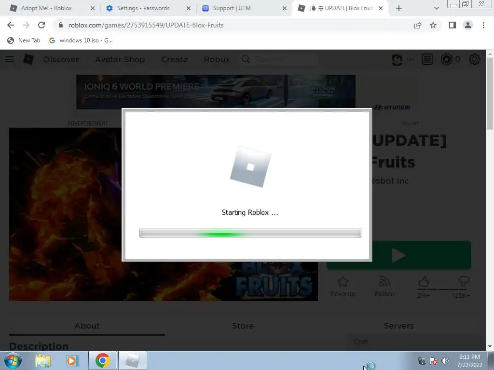Screen dimensions: 494x370
Task: Open the Chat panel
Action: pos(415,342)
